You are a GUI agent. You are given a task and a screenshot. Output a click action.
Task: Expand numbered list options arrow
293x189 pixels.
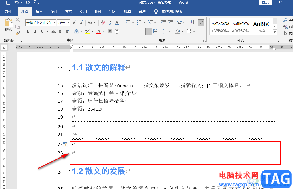click(144, 22)
